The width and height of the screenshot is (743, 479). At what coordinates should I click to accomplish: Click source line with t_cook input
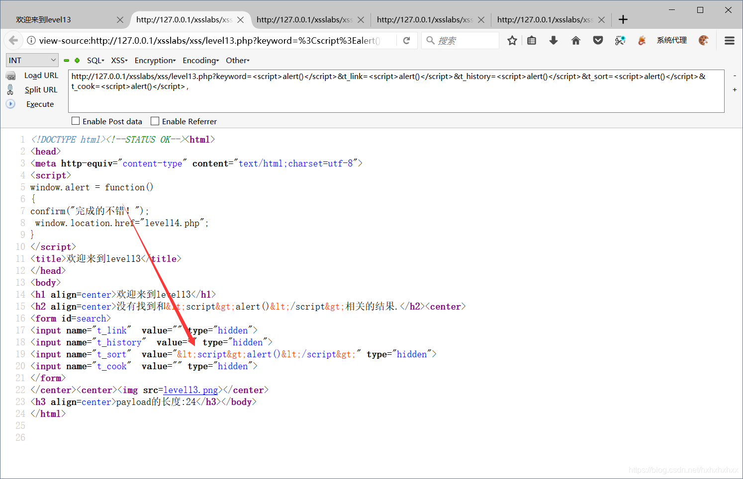(x=144, y=366)
